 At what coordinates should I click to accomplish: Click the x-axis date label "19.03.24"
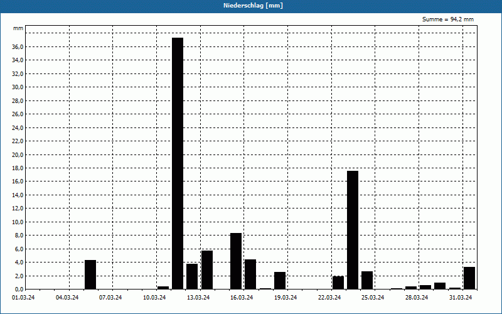tap(286, 298)
